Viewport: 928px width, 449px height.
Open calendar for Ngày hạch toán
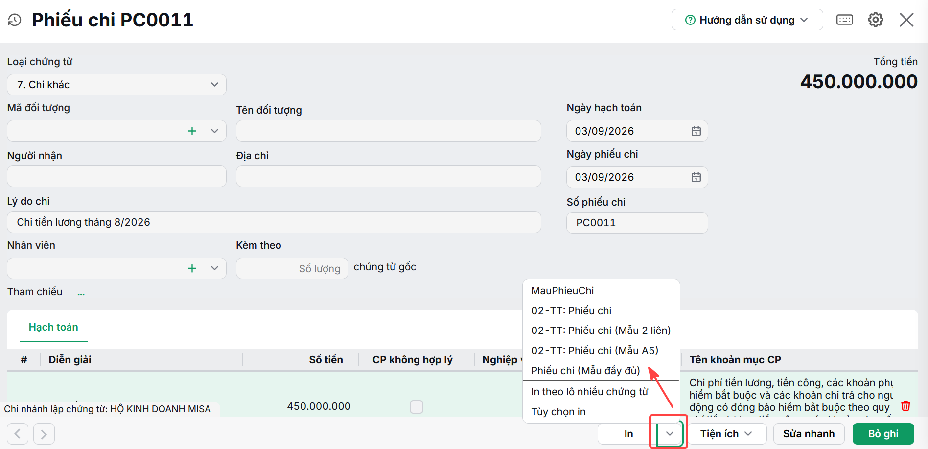tap(696, 131)
